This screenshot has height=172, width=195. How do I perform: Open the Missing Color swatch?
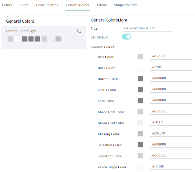[141, 133]
